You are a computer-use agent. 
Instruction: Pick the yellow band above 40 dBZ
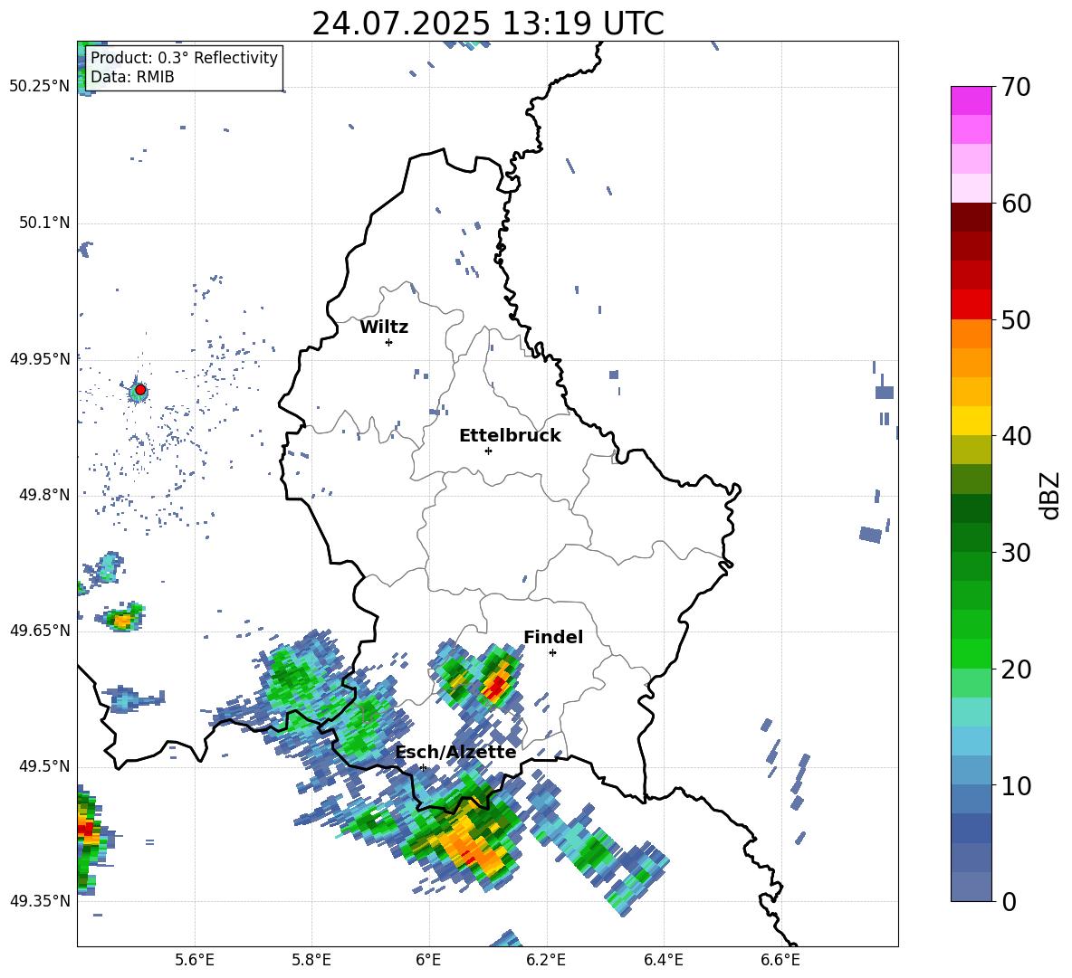pos(971,421)
